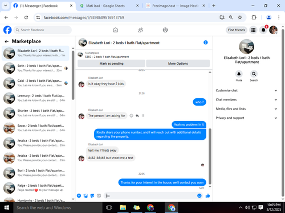Image resolution: width=285 pixels, height=213 pixels.
Task: React to 'The person i am asking for'
Action: tap(131, 116)
